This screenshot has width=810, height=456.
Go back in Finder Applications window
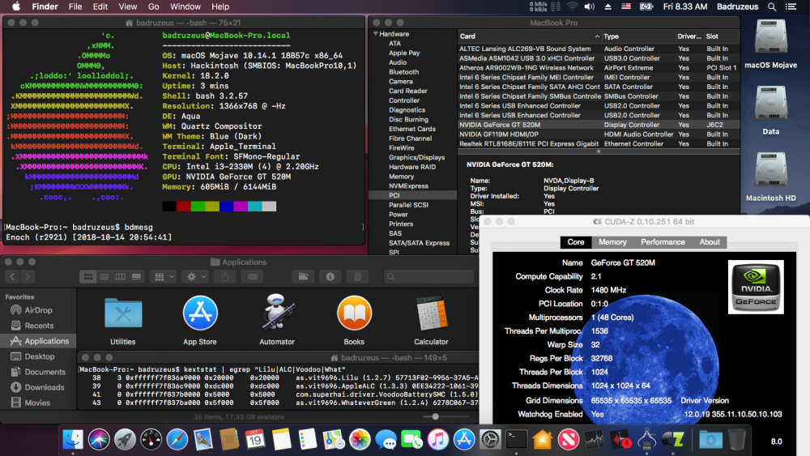coord(12,277)
